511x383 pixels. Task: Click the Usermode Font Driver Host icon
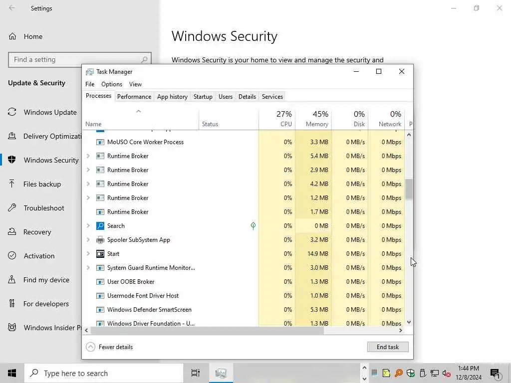[100, 296]
